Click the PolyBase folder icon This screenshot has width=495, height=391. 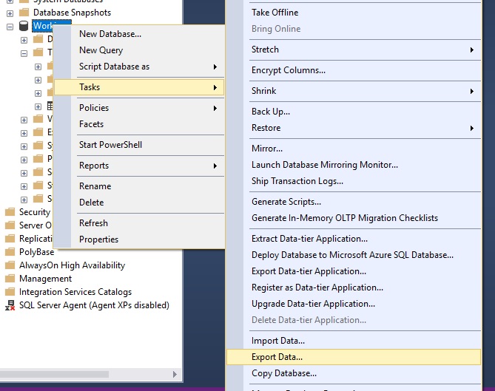pos(10,252)
